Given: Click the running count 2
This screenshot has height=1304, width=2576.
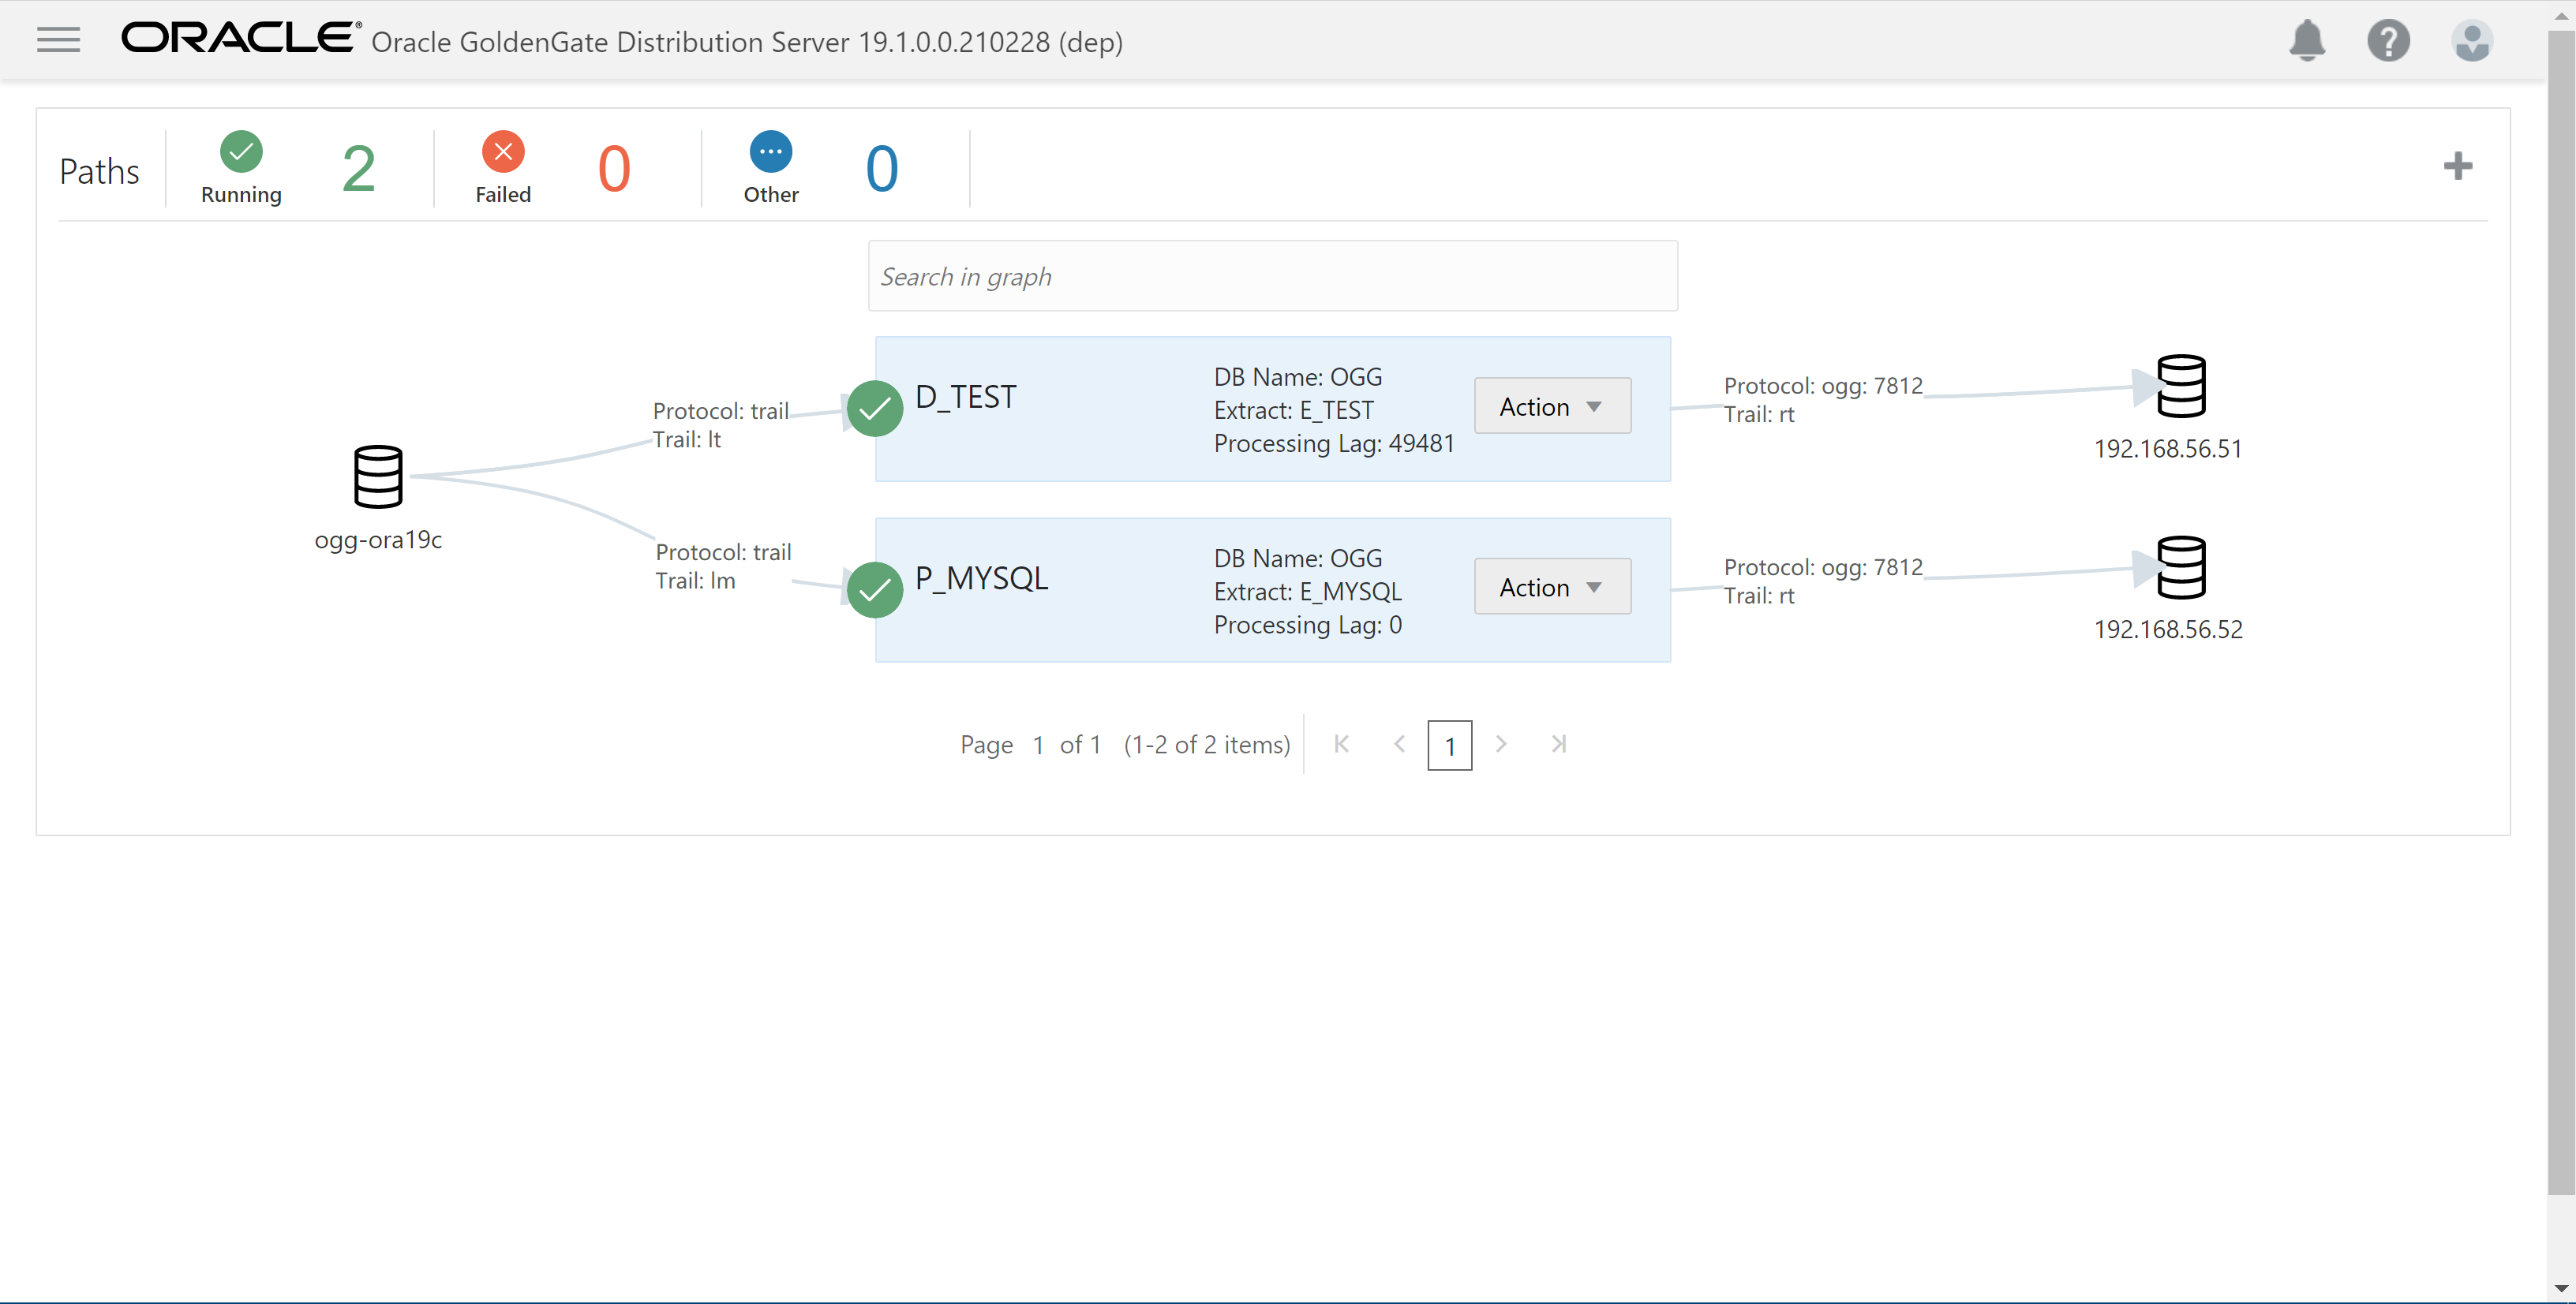Looking at the screenshot, I should 358,168.
